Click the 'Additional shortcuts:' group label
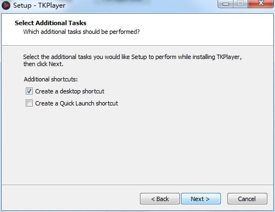This screenshot has width=275, height=212. [x=51, y=79]
